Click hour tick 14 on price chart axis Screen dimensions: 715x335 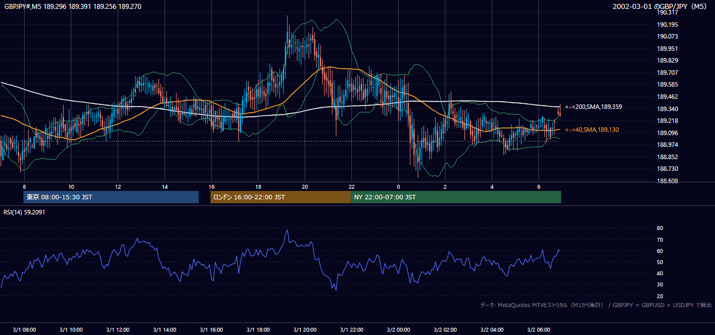click(165, 186)
